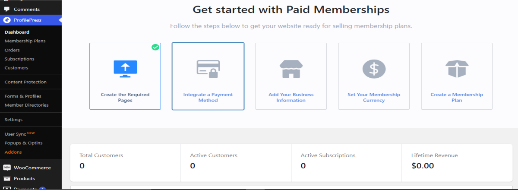This screenshot has width=518, height=190.
Task: Select Customers in the sidebar
Action: [16, 68]
